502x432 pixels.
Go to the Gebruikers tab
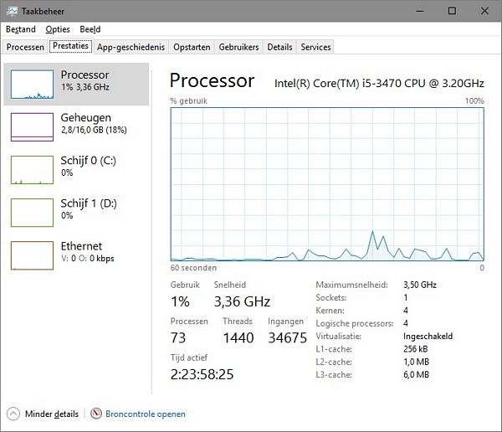coord(238,47)
